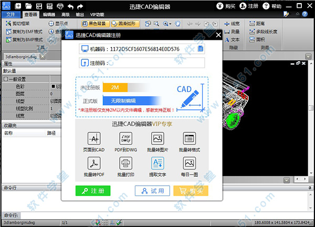Switch to the 高级 advanced tab
Screen dimensions: 315x227
coord(66,15)
